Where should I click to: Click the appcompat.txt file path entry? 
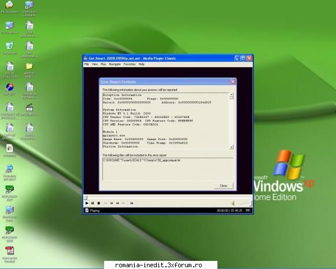point(142,160)
